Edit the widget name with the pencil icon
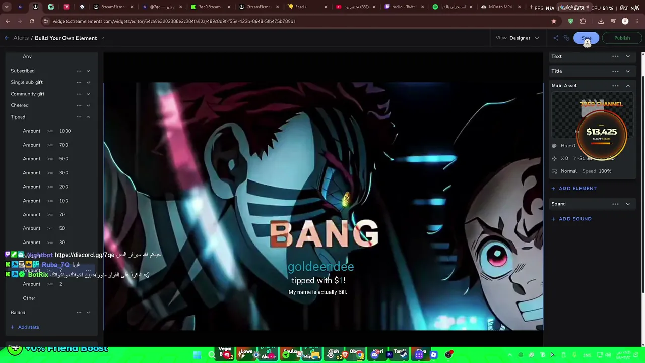Screen dimensions: 645x363 point(103,38)
